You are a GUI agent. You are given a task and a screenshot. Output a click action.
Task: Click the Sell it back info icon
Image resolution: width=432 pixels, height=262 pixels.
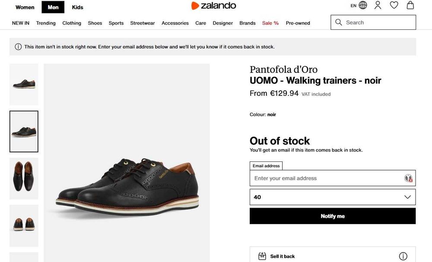[x=403, y=256]
